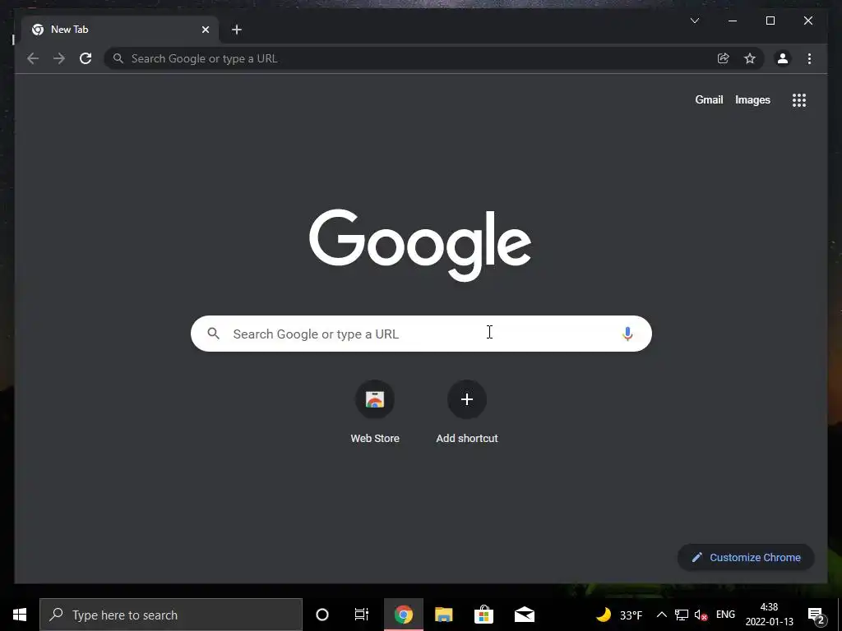Close the New Tab tab
Image resolution: width=842 pixels, height=631 pixels.
tap(206, 30)
